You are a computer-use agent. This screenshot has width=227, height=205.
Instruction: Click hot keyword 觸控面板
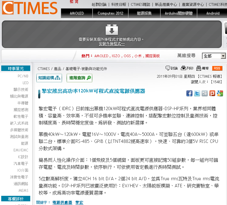click(x=152, y=56)
